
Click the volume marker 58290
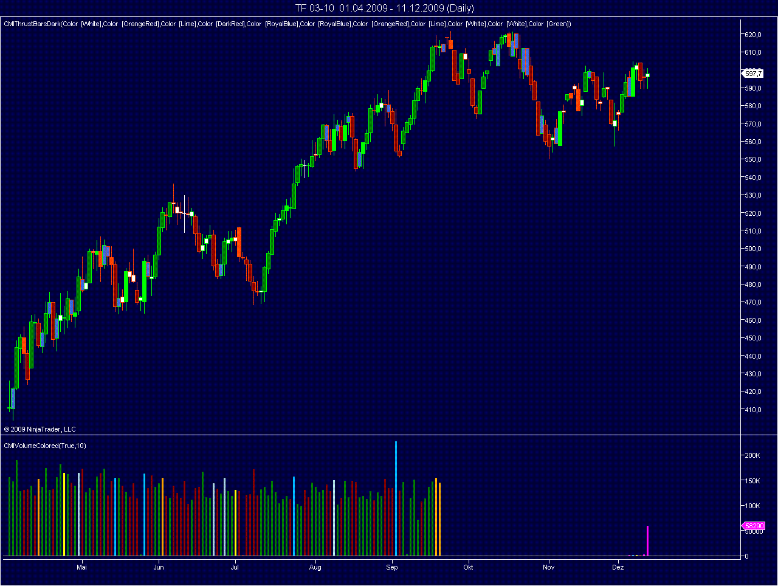coord(753,526)
